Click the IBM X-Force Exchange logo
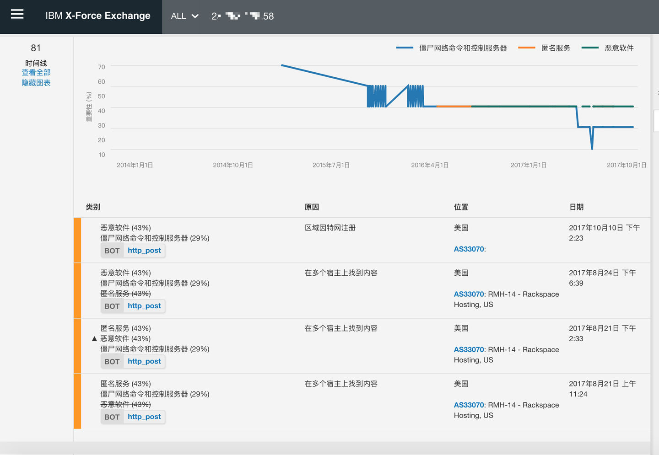 (98, 16)
